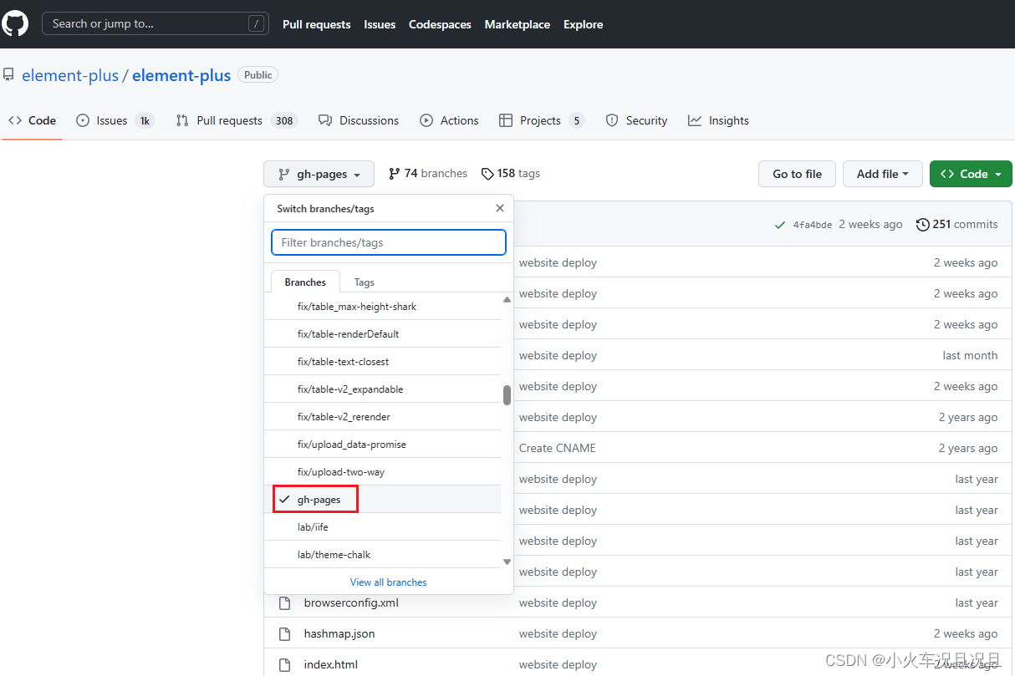This screenshot has width=1015, height=676.
Task: Click the branch list scroll up arrow
Action: pos(507,300)
